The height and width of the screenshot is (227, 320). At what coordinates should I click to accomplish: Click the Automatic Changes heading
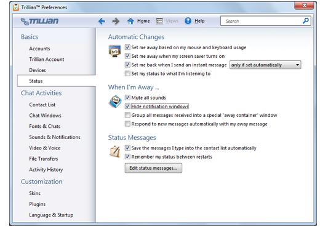pyautogui.click(x=136, y=37)
